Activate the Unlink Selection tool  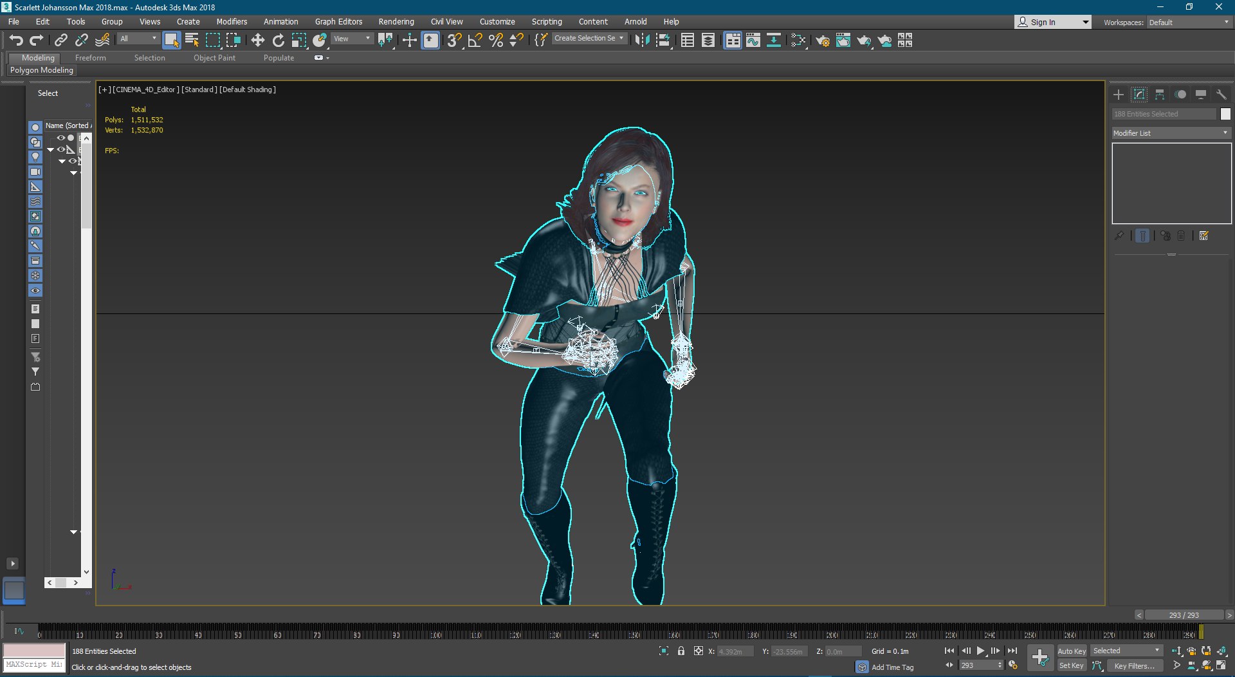click(x=81, y=40)
